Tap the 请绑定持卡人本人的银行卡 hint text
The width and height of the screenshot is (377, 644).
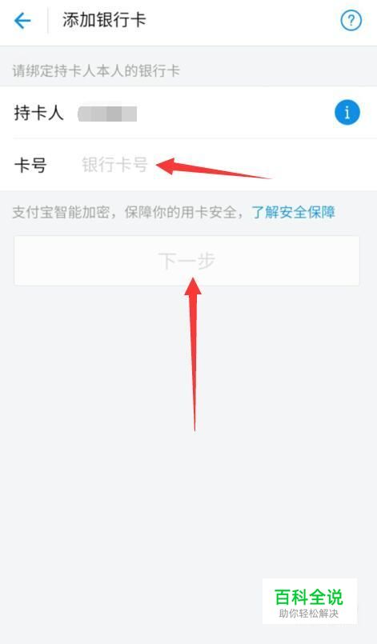tap(96, 70)
